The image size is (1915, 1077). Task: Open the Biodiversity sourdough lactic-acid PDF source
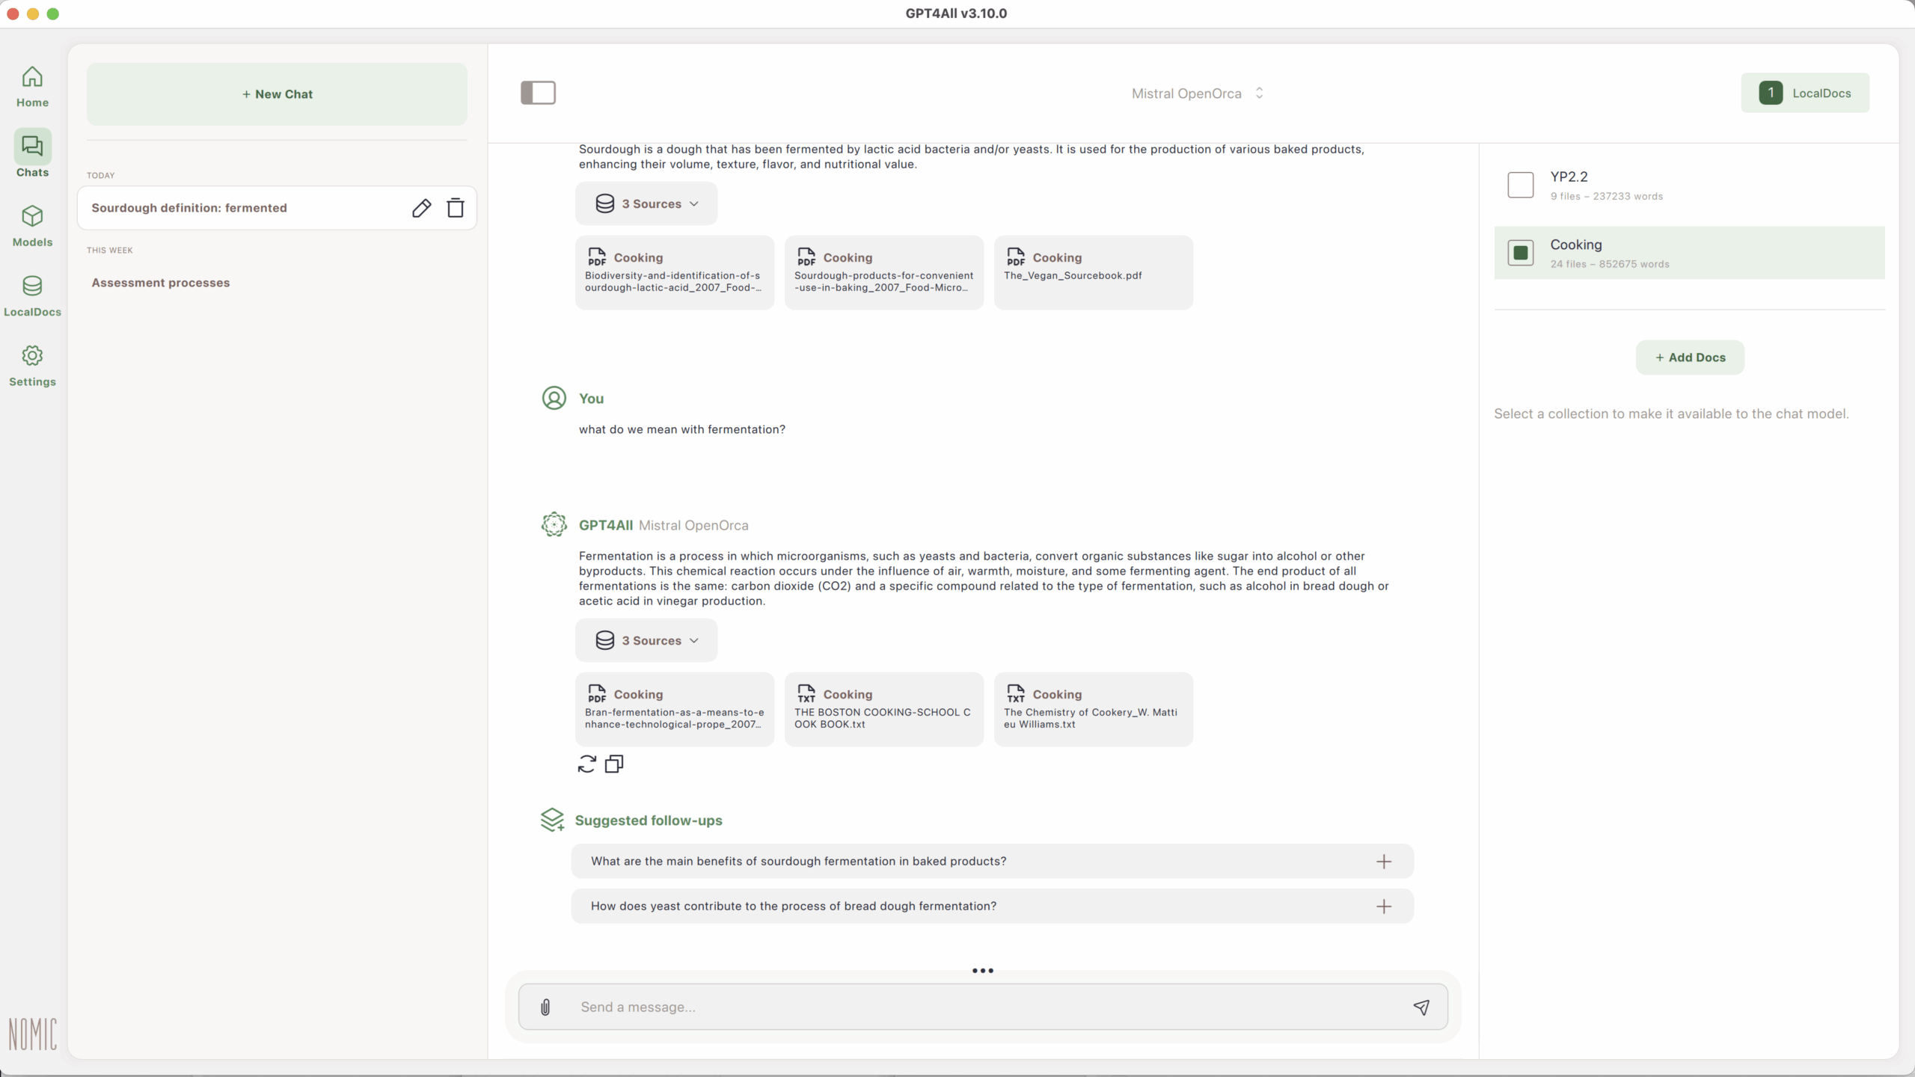(674, 272)
